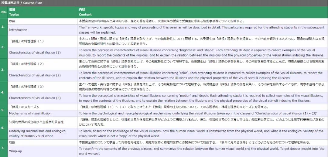Click content starting 'To learn, based on the knowledge'
This screenshot has height=157, width=328.
(203, 134)
